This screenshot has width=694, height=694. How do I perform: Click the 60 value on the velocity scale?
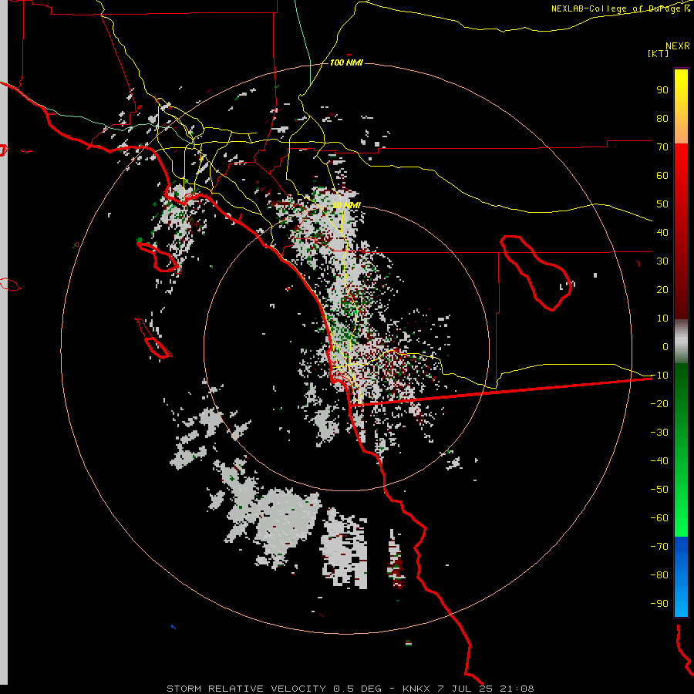coord(662,175)
